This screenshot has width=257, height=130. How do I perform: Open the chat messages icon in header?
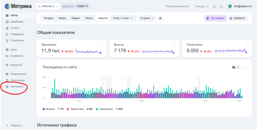[x=214, y=6]
